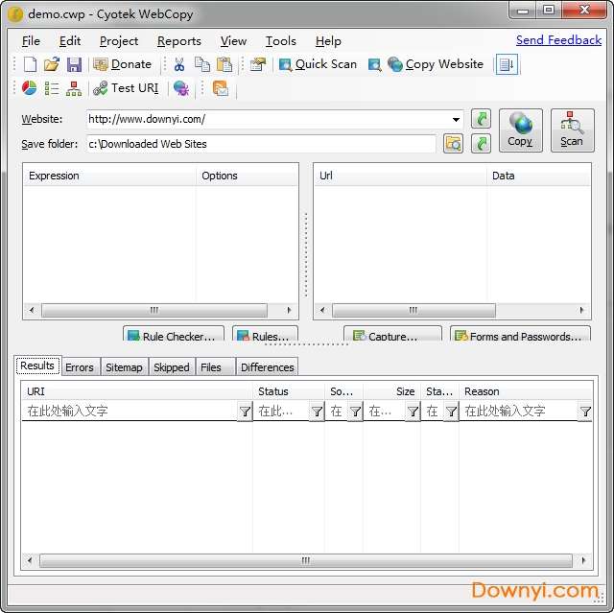Screen dimensions: 614x613
Task: Click the Copy documents toolbar icon
Action: tap(202, 64)
